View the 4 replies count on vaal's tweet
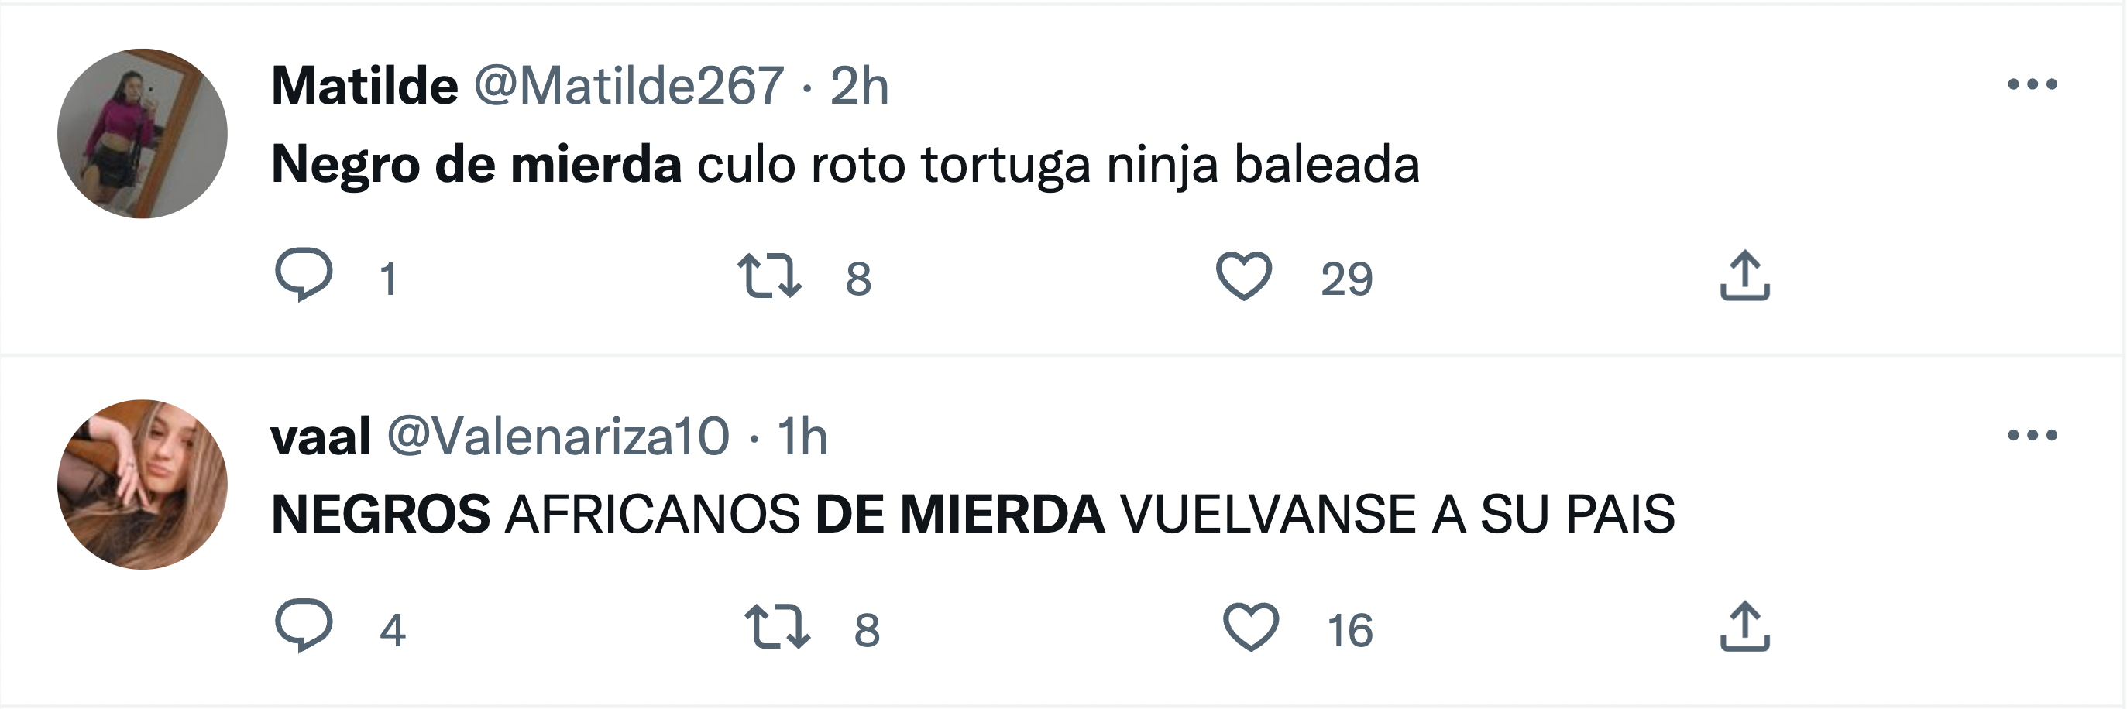The width and height of the screenshot is (2127, 709). (x=392, y=631)
